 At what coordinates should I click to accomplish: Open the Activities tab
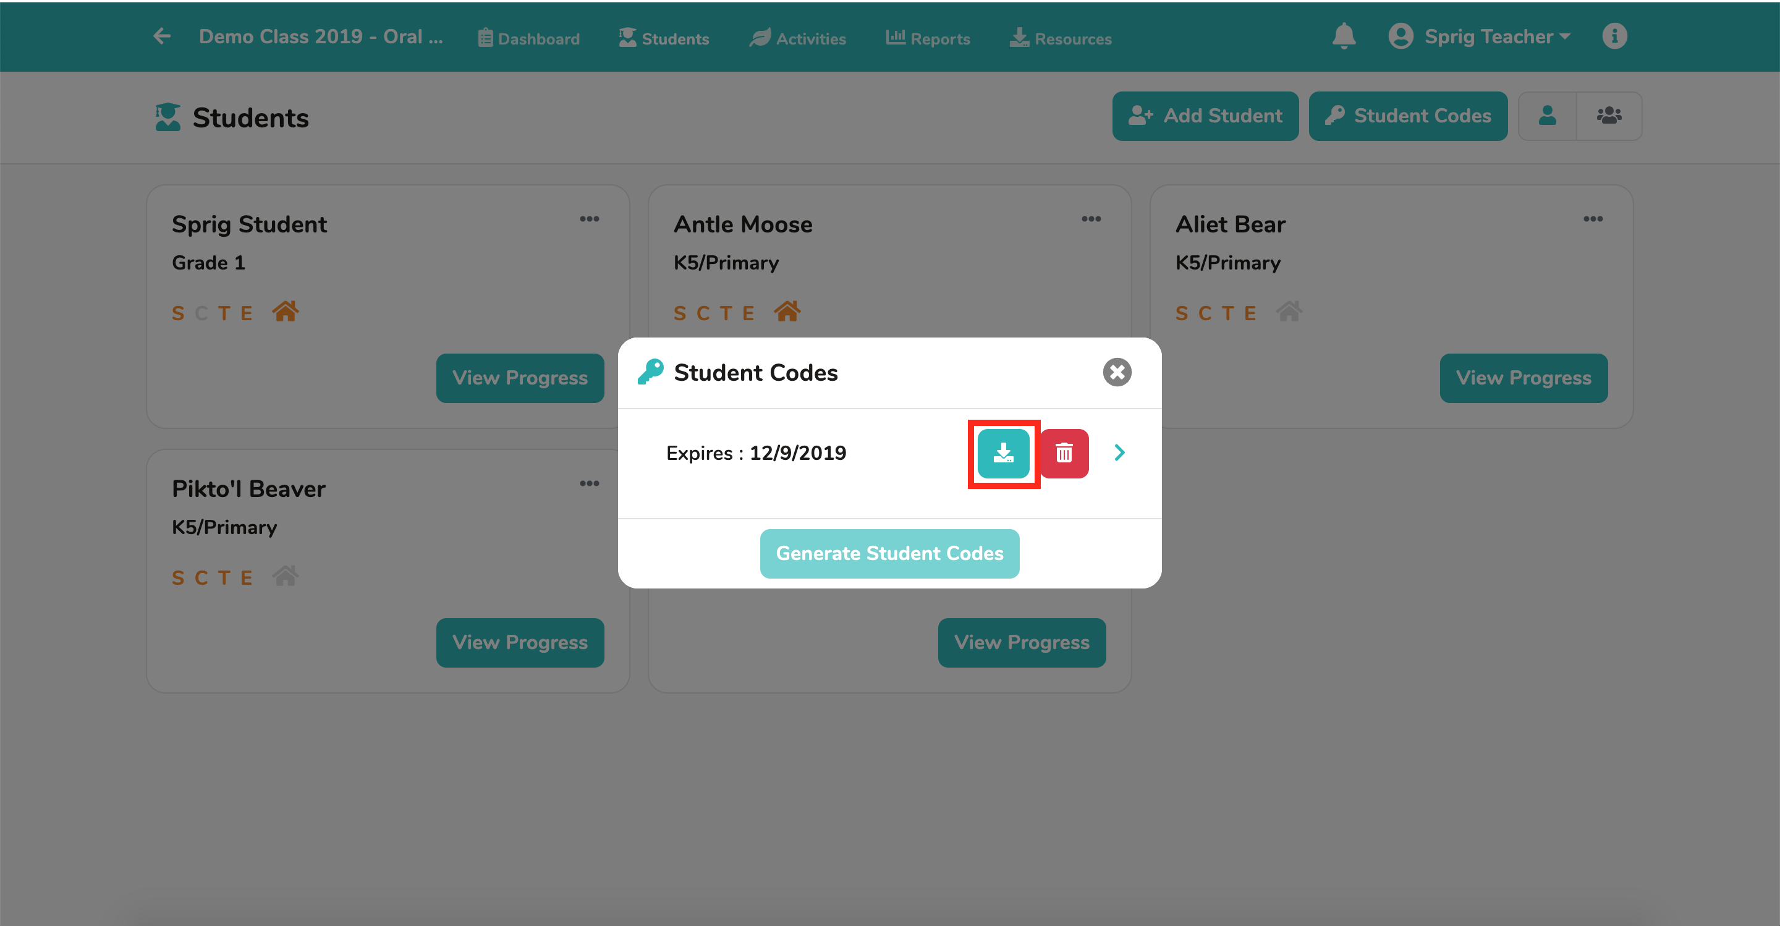797,38
